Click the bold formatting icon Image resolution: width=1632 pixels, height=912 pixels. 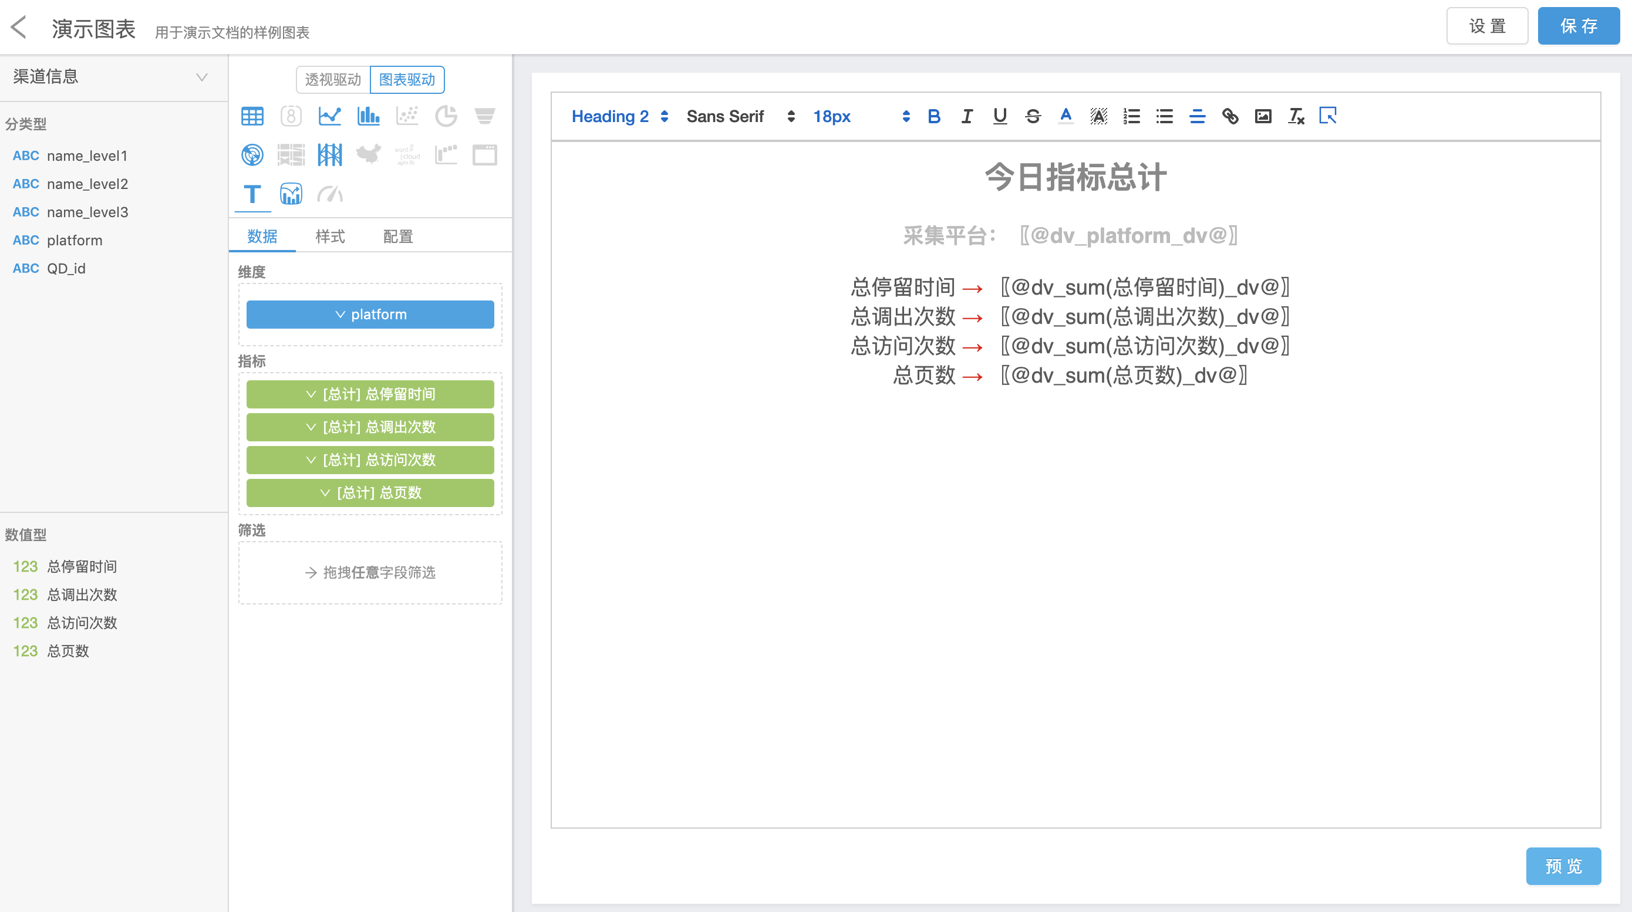pyautogui.click(x=933, y=117)
